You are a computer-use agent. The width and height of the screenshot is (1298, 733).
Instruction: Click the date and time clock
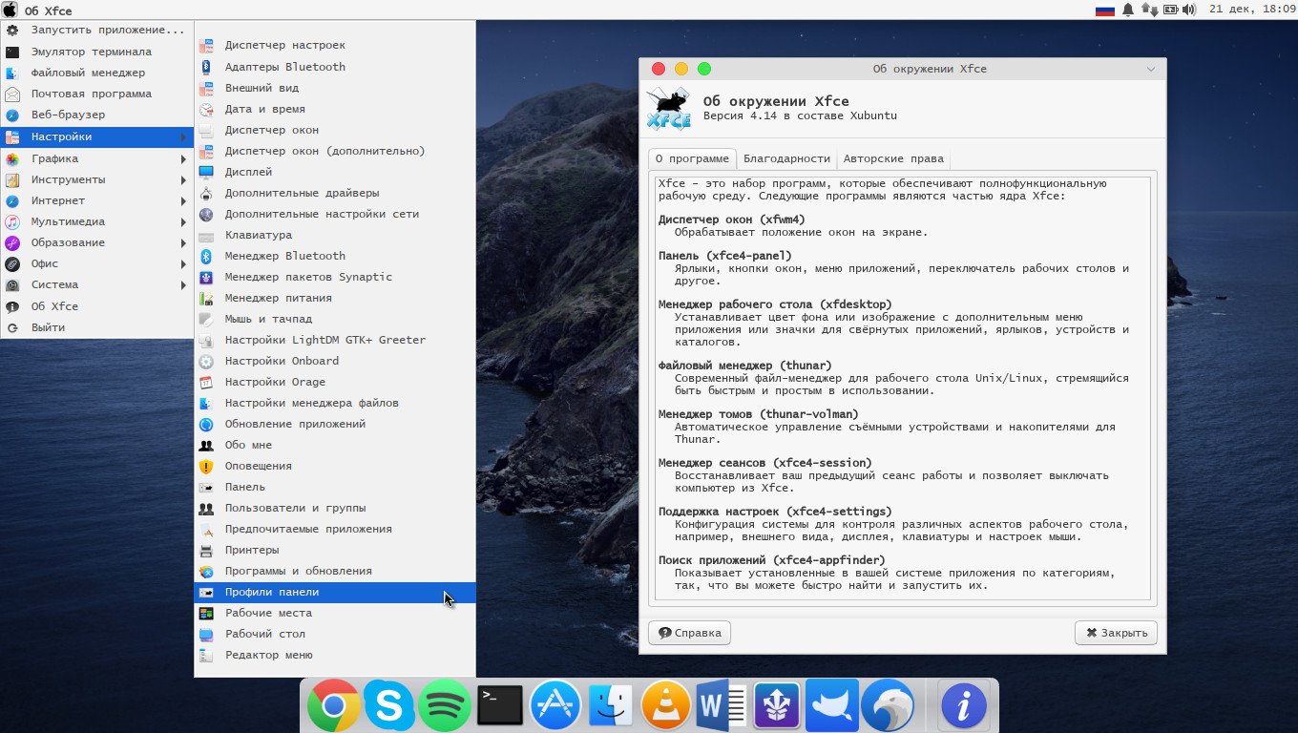[x=1251, y=10]
